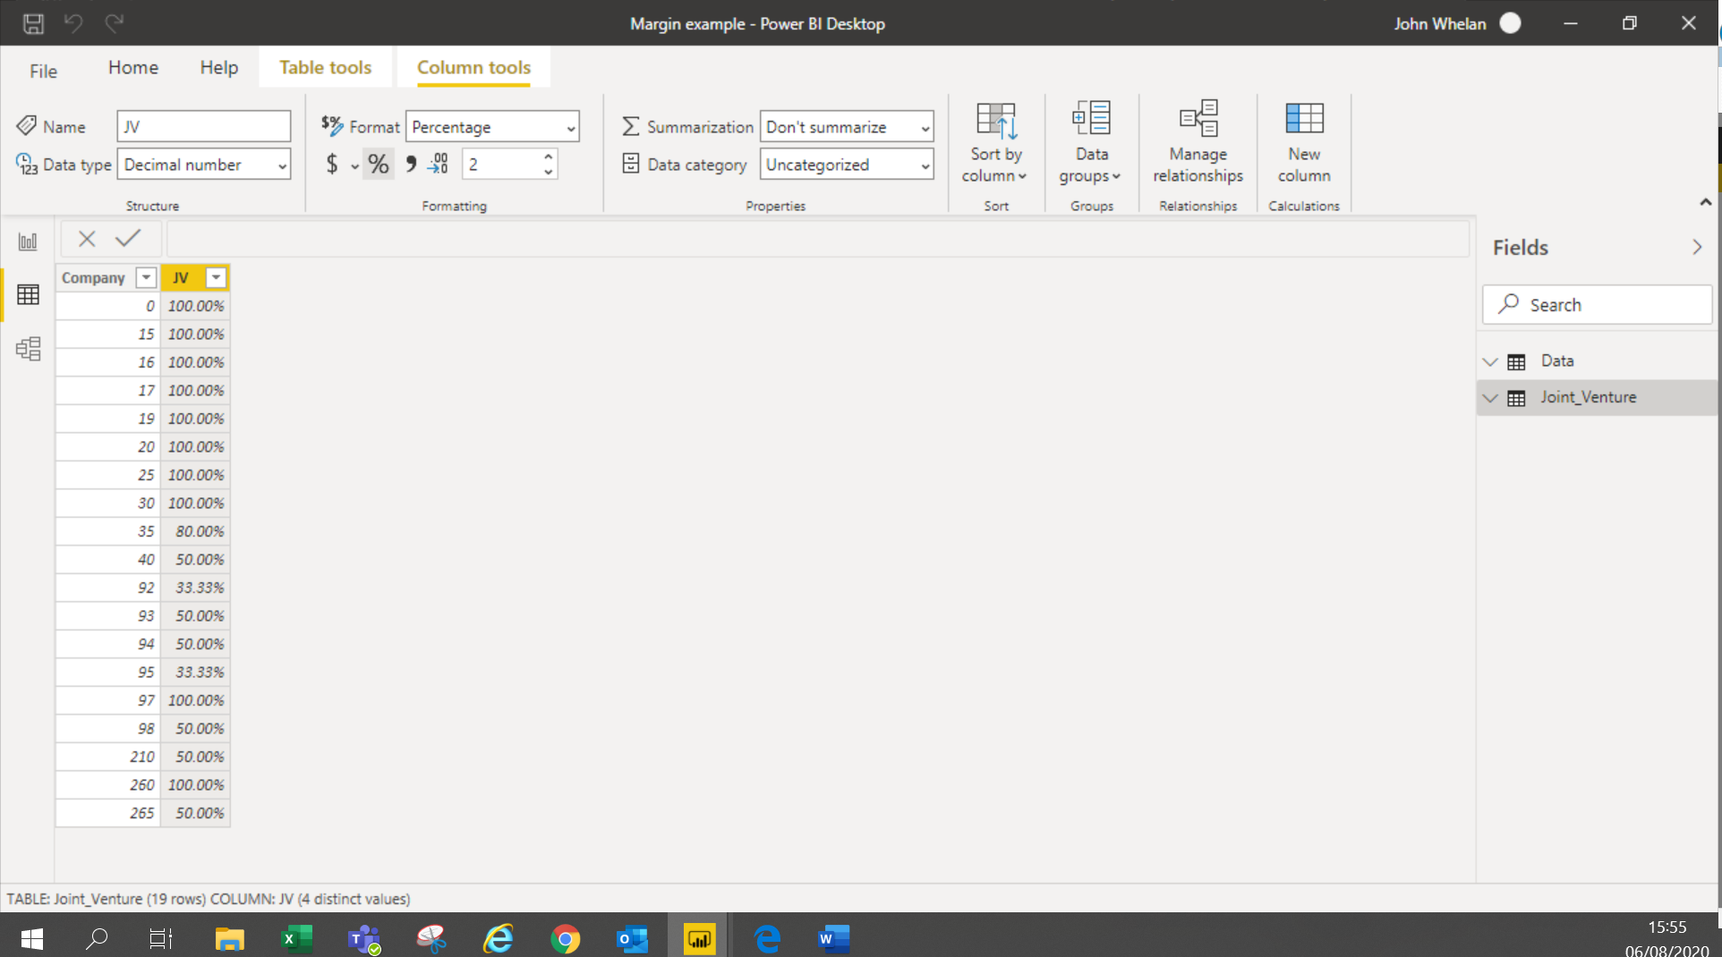Image resolution: width=1722 pixels, height=957 pixels.
Task: Switch to the Table tools tab
Action: [x=325, y=67]
